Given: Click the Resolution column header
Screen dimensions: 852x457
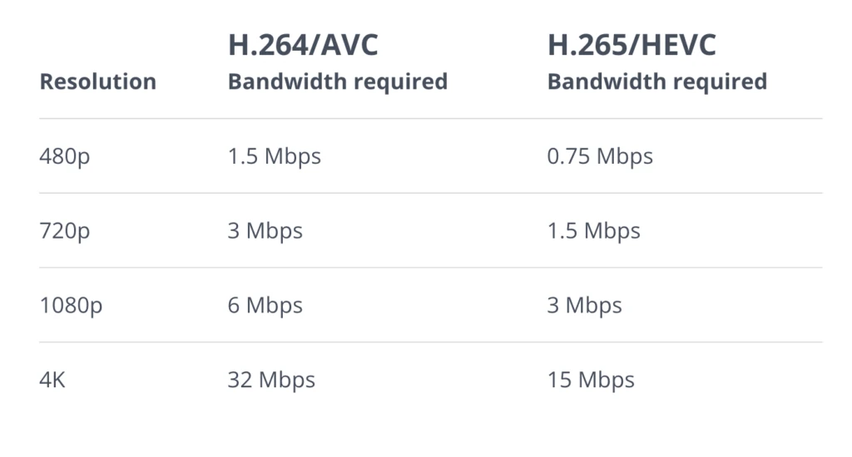Looking at the screenshot, I should [97, 81].
